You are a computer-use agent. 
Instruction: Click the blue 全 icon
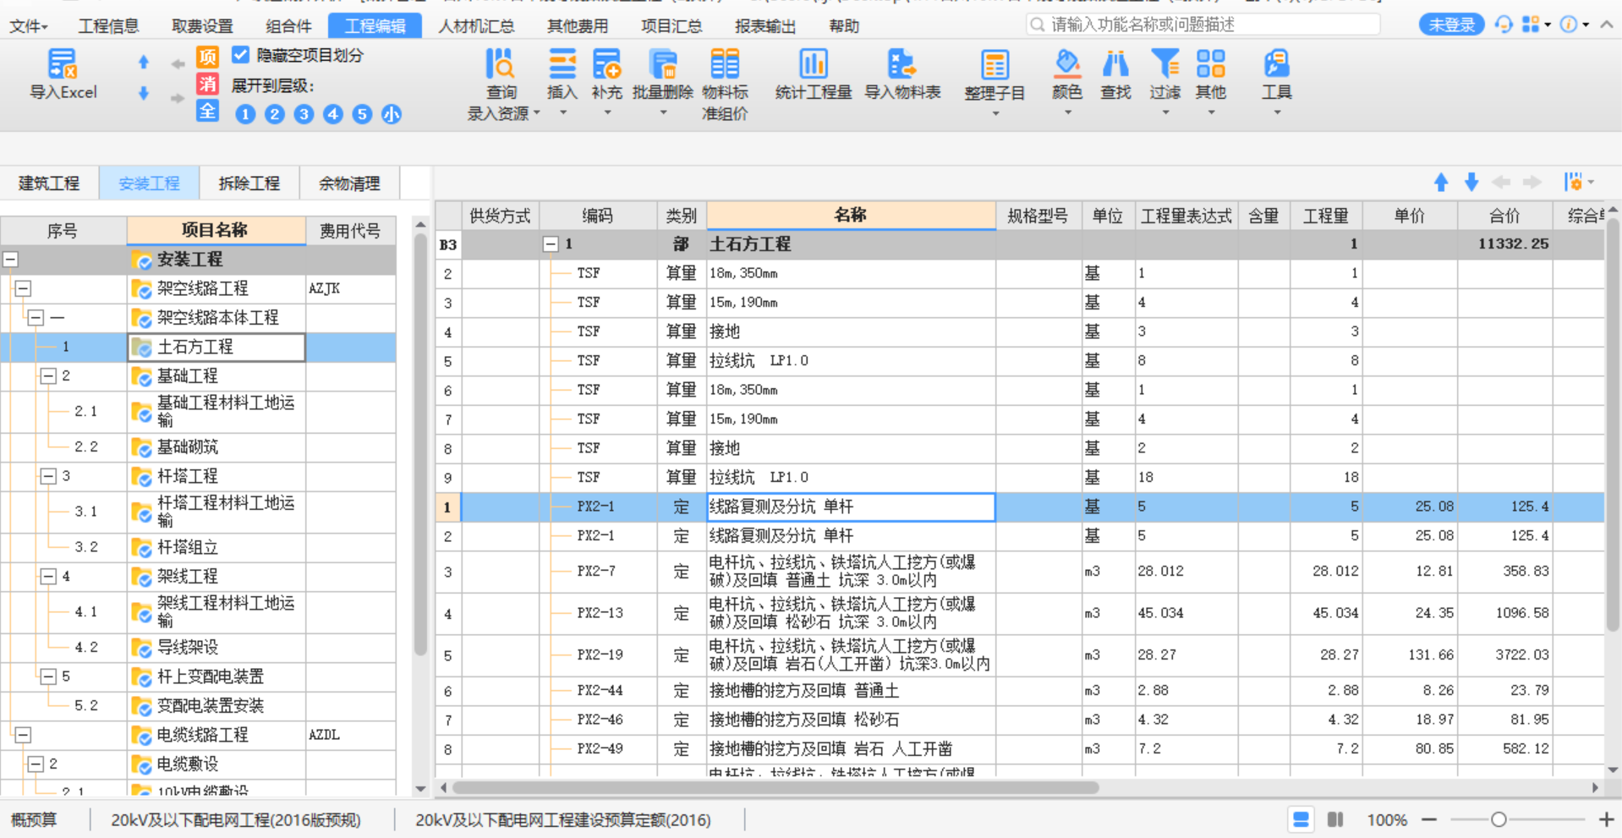[207, 111]
